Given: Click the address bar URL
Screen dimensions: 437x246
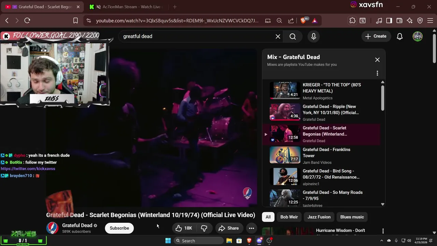Looking at the screenshot, I should click(x=177, y=21).
